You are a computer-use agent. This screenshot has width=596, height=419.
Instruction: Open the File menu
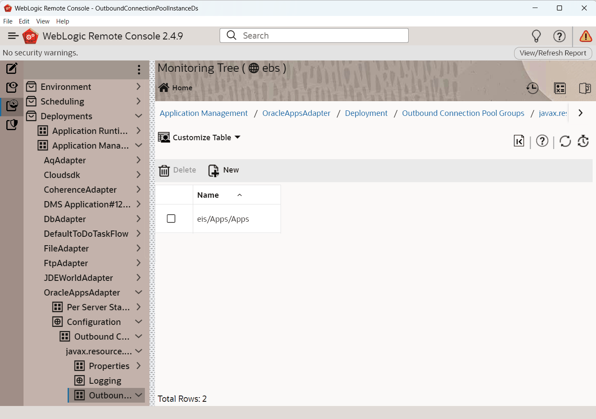click(x=8, y=21)
